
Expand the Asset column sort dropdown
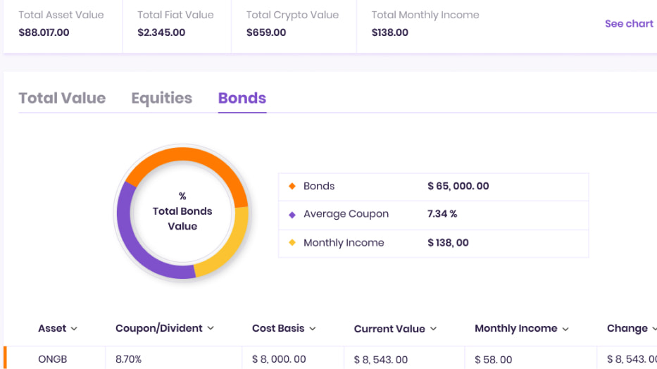[x=74, y=329]
